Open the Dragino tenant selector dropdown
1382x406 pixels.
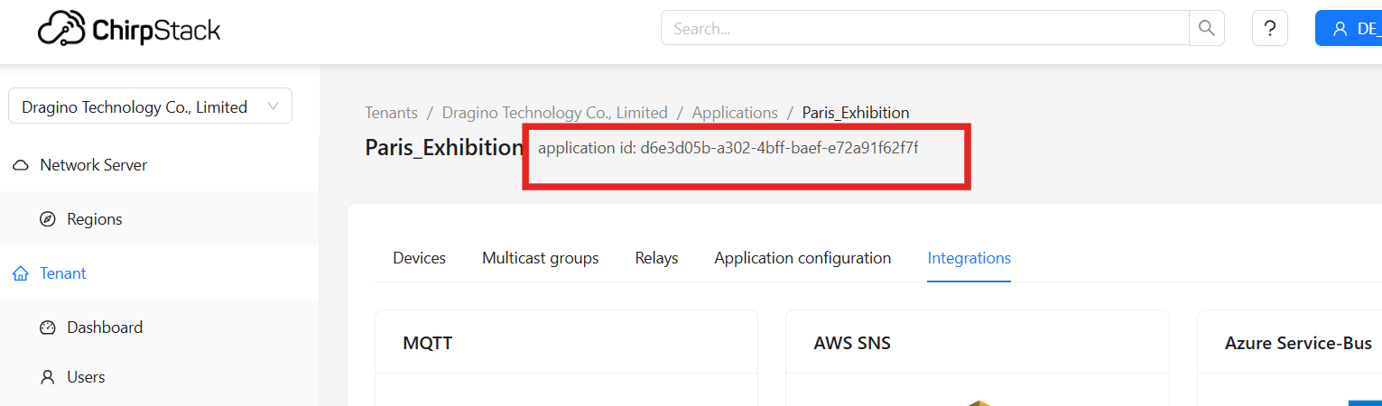pos(150,106)
